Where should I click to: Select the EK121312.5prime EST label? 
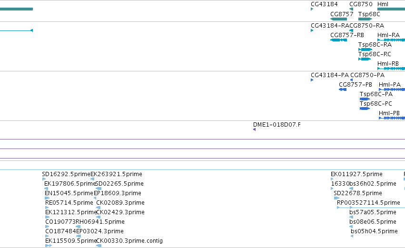point(71,213)
